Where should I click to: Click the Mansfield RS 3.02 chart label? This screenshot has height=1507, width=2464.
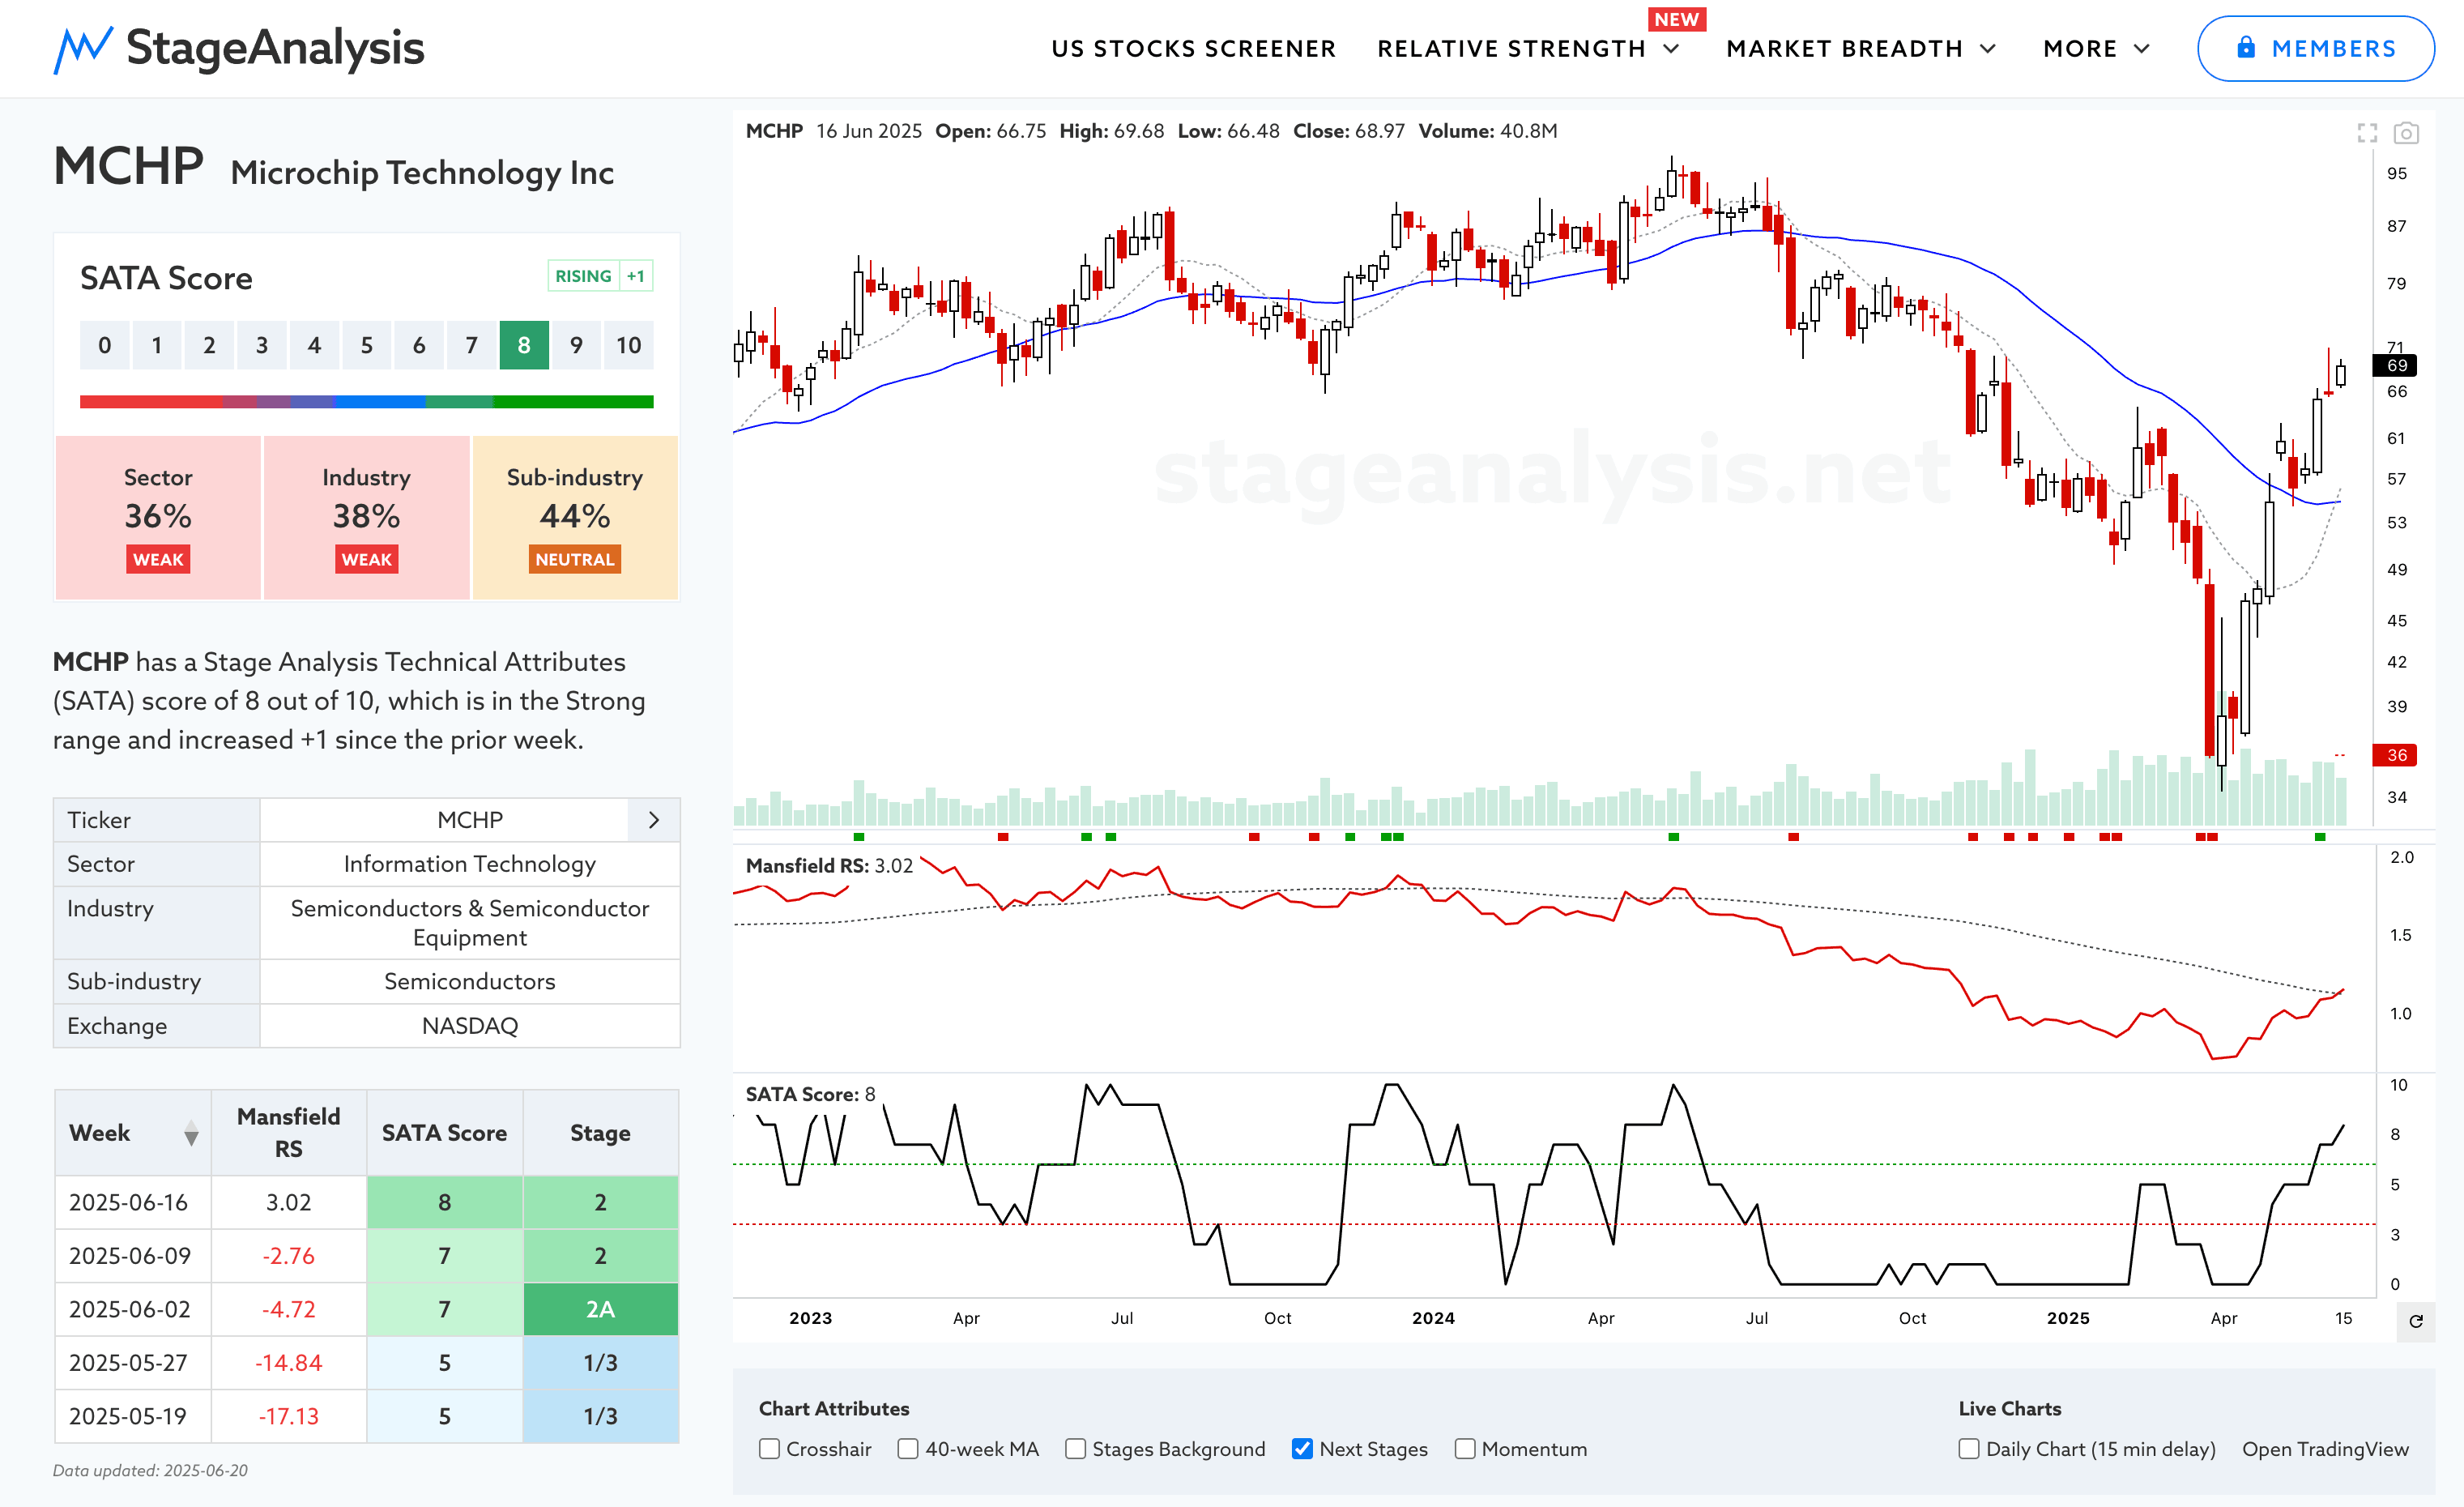pos(829,865)
